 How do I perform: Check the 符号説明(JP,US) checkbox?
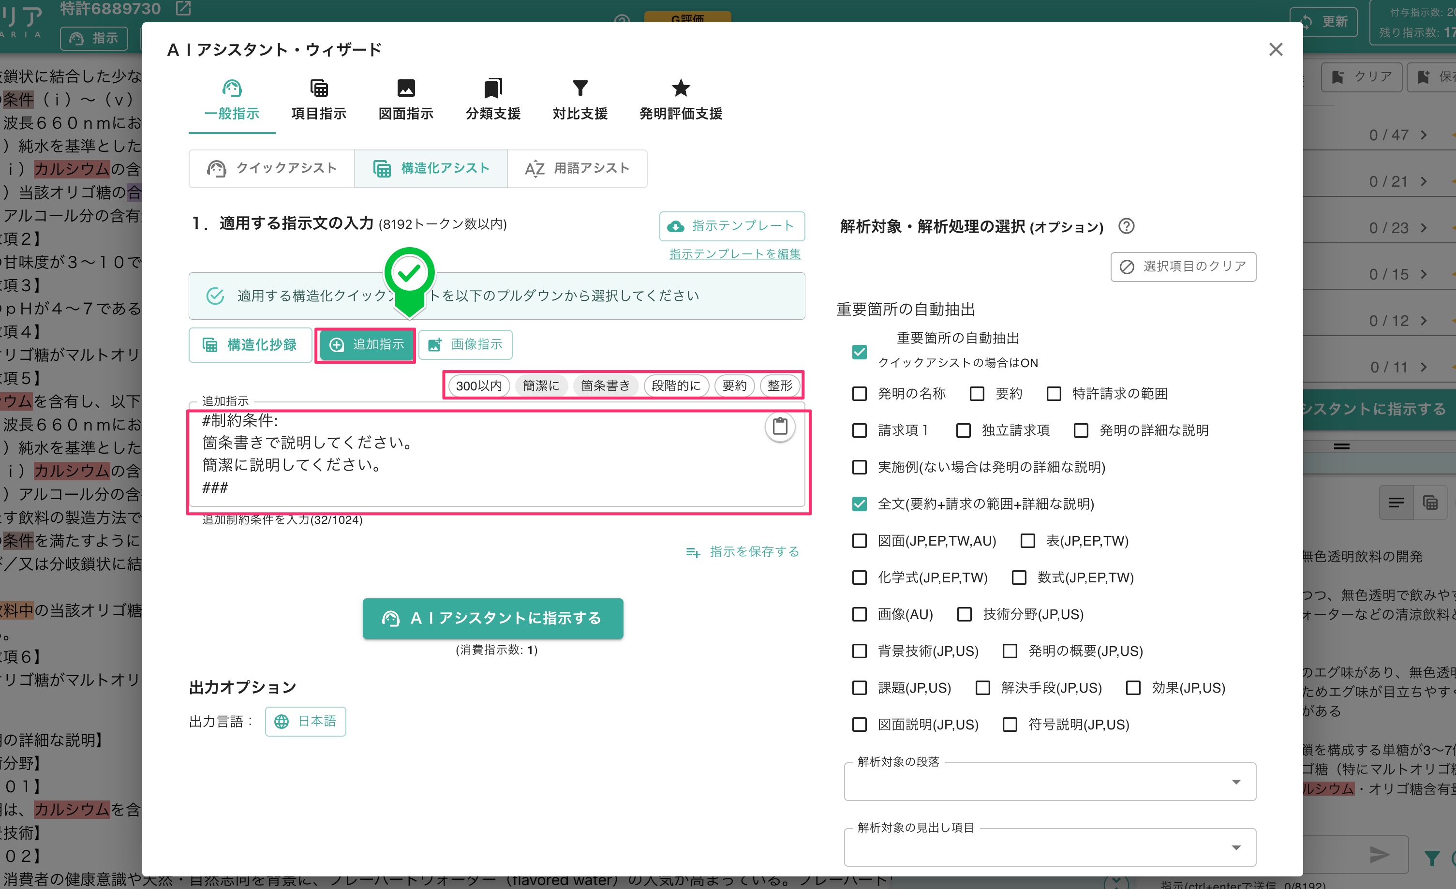click(x=1010, y=724)
